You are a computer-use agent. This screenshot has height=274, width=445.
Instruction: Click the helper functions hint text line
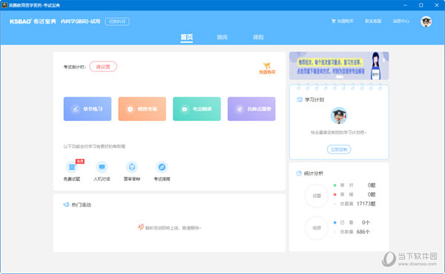click(94, 146)
